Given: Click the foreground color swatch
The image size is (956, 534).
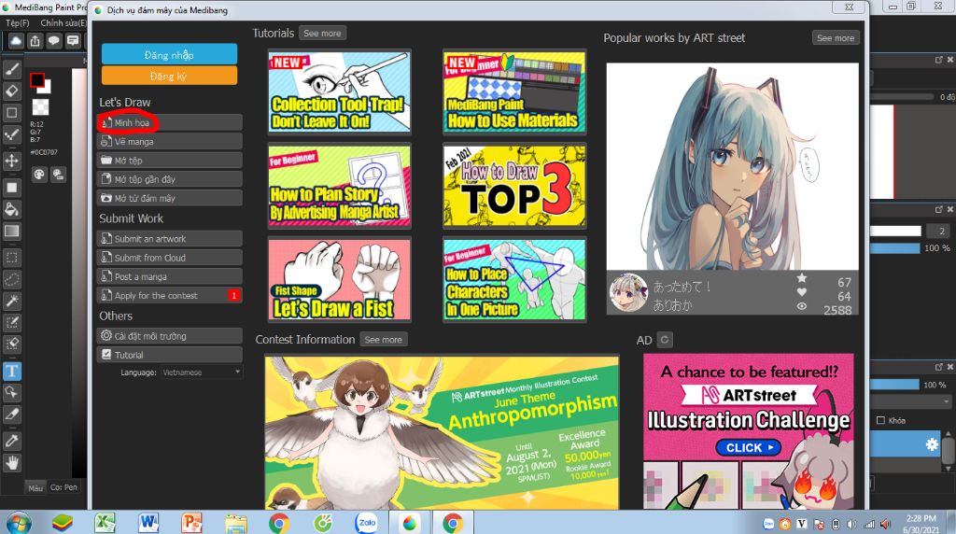Looking at the screenshot, I should click(x=37, y=80).
